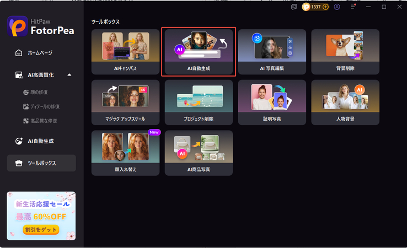The height and width of the screenshot is (248, 407).
Task: Click the 高品質な修復 icon
Action: (26, 121)
